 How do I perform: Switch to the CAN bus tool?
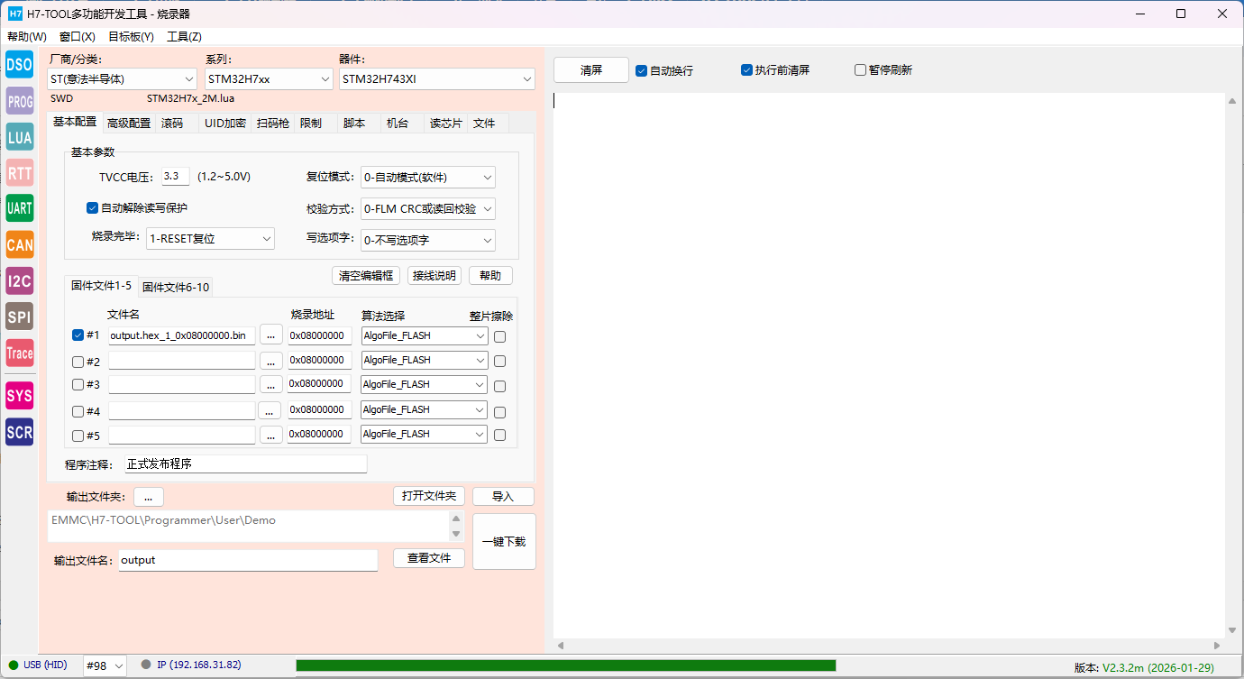click(x=19, y=244)
